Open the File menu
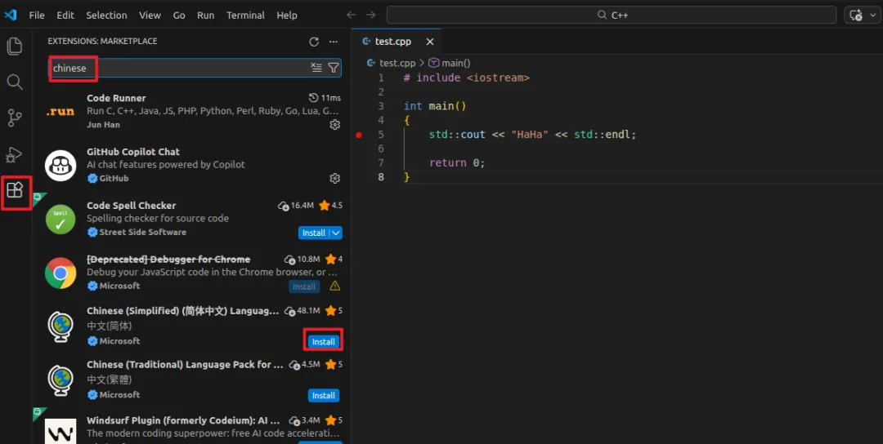 point(37,16)
